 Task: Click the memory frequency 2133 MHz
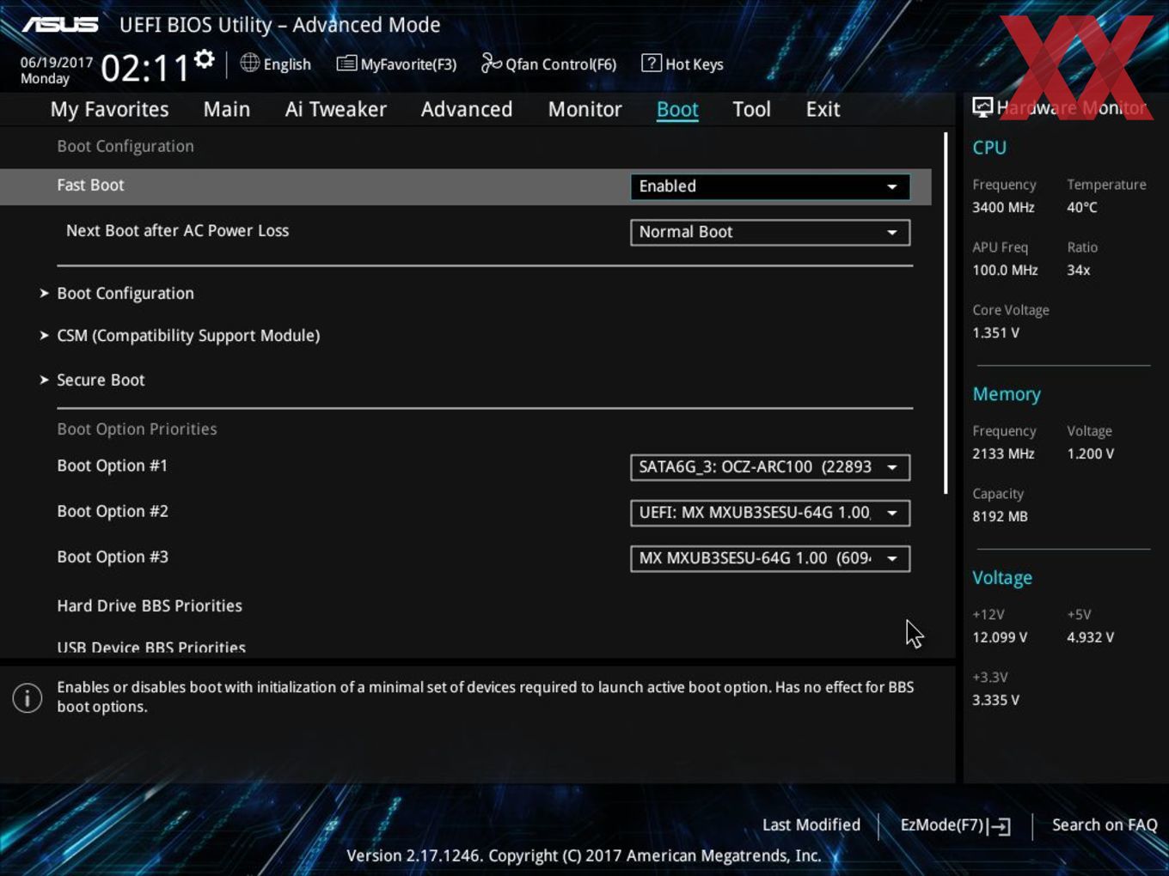pyautogui.click(x=1003, y=454)
